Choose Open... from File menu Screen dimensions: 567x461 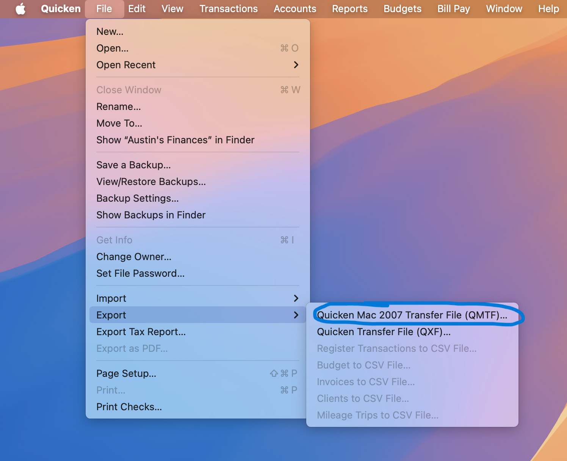point(197,48)
